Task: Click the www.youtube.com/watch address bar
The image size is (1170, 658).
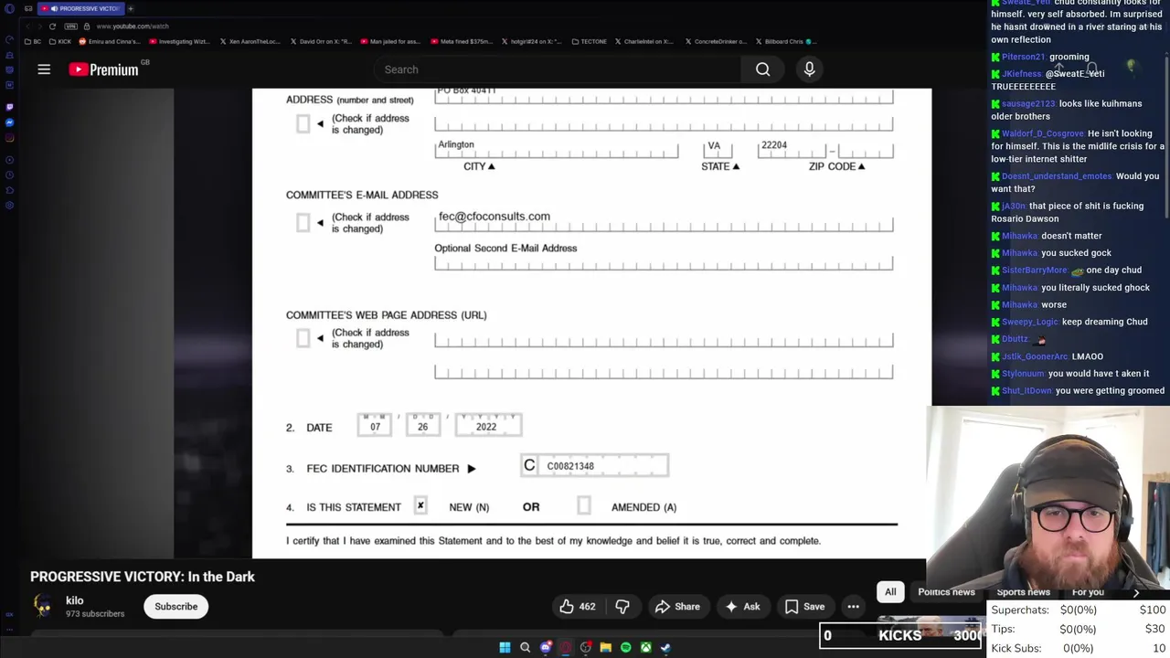Action: (x=132, y=27)
